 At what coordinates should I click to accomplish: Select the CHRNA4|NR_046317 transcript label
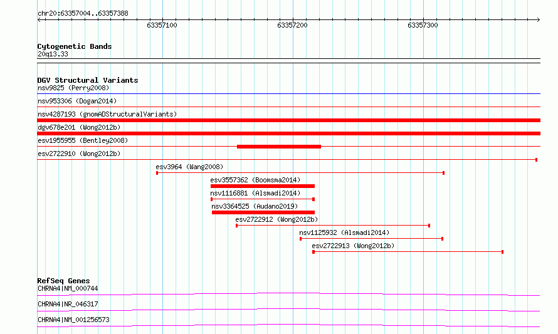click(x=68, y=304)
